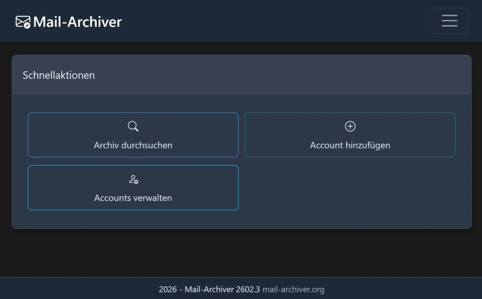The height and width of the screenshot is (299, 482).
Task: Click the user-with-gear manage accounts icon
Action: click(133, 179)
